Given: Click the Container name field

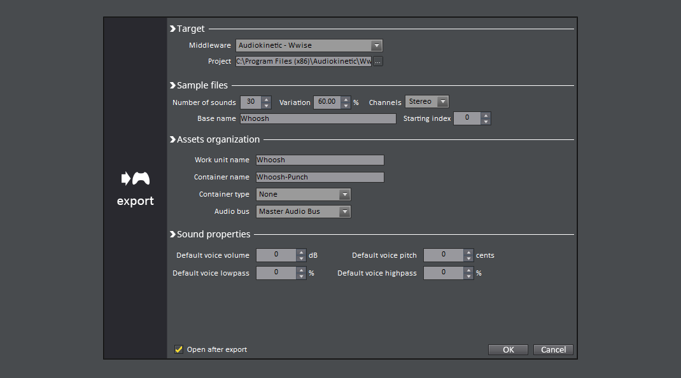Looking at the screenshot, I should pos(319,178).
